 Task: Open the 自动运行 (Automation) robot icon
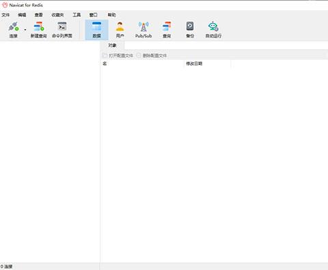(213, 29)
